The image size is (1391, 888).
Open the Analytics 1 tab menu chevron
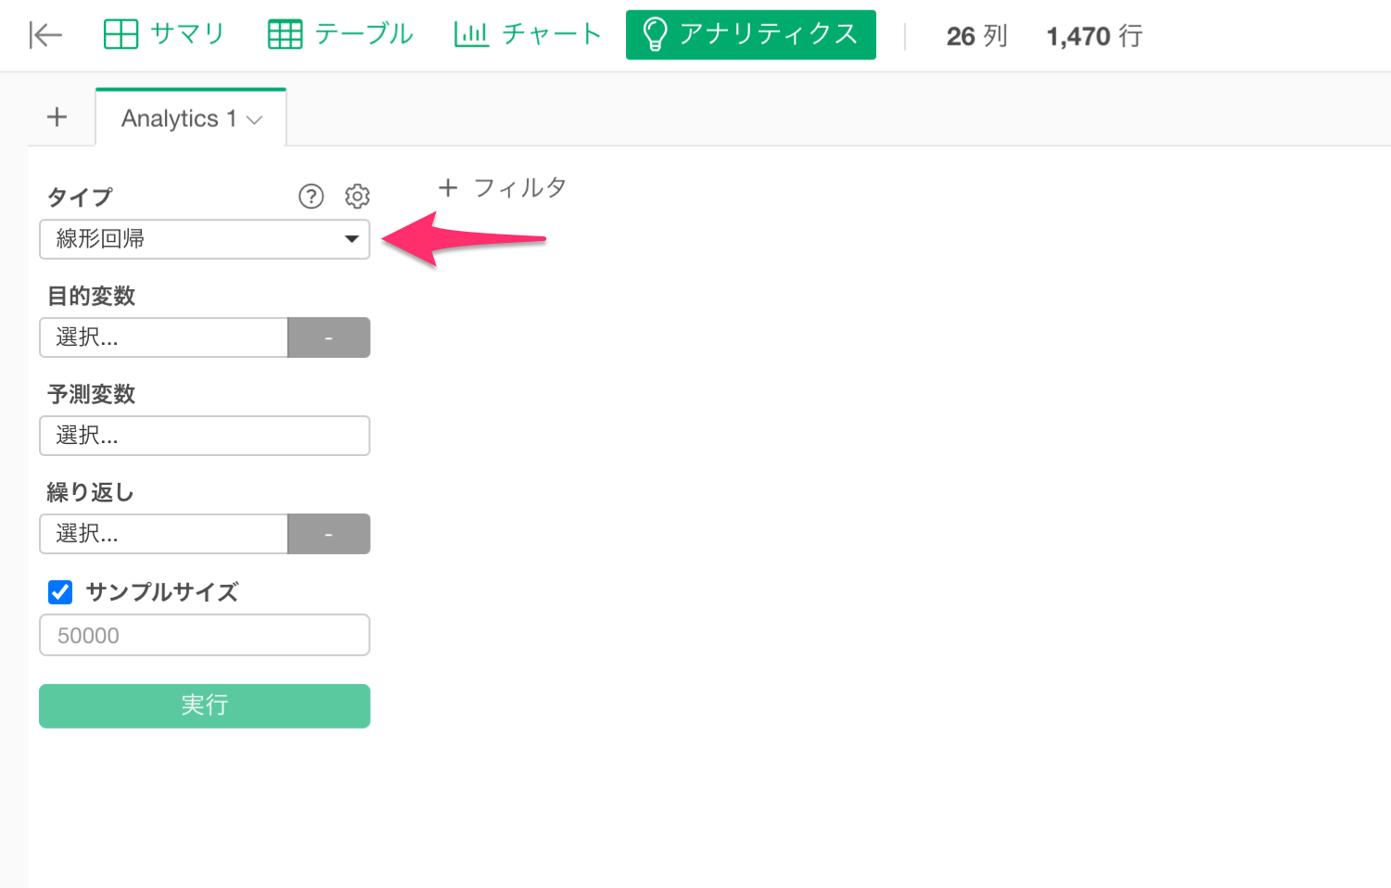point(255,120)
